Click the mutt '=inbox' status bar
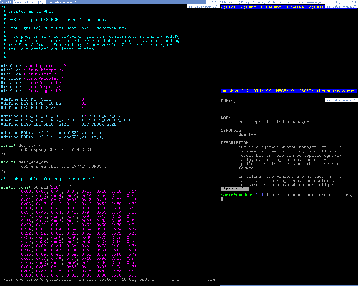Viewport: 358px width, 286px height. click(x=289, y=91)
